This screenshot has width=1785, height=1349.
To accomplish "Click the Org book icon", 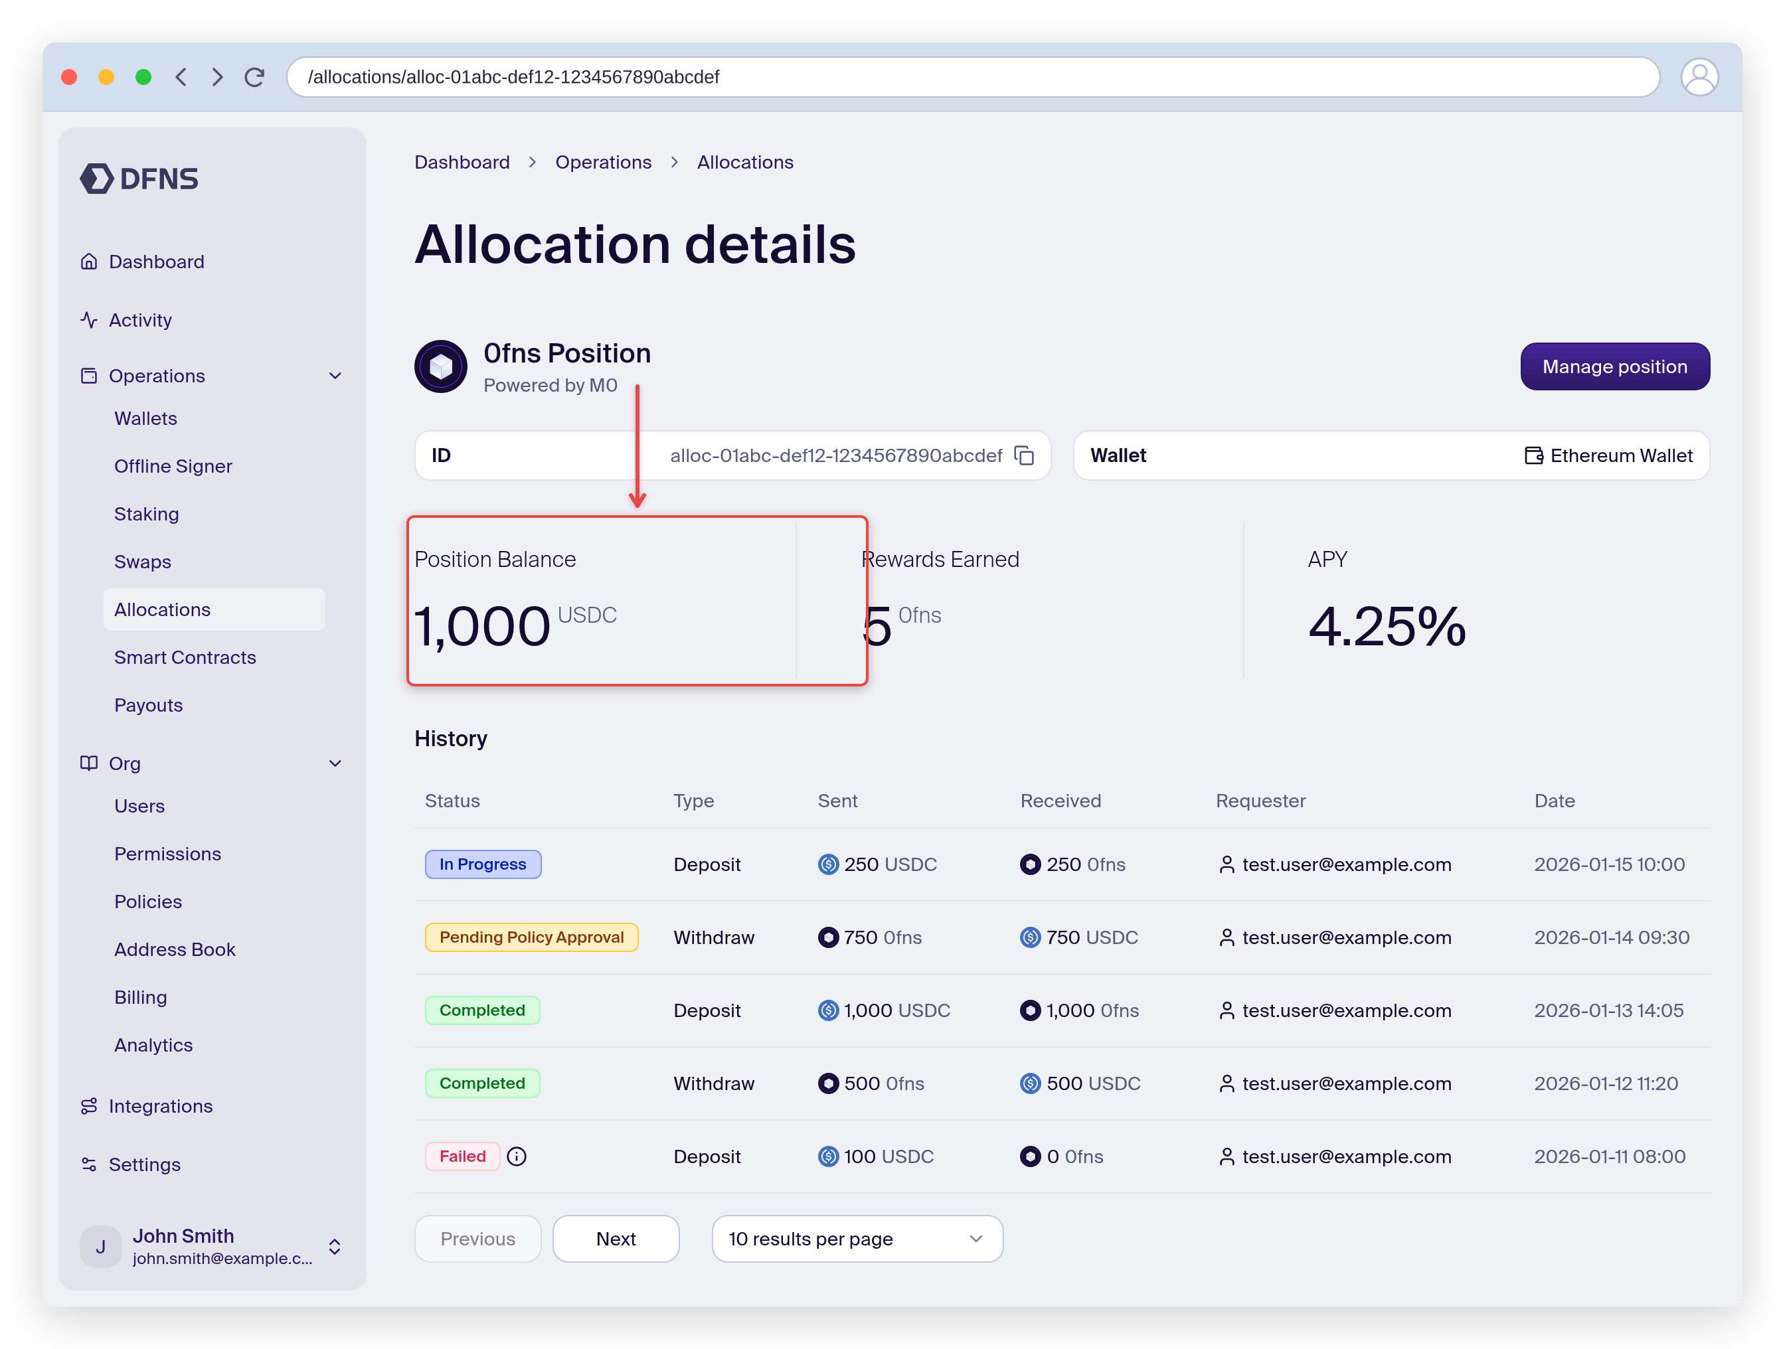I will coord(89,763).
